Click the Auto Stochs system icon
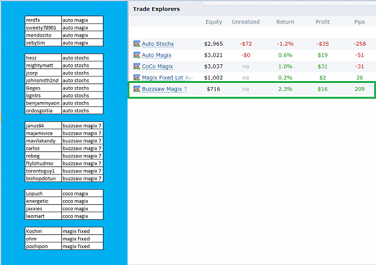Viewport: 376px width, 265px height. pyautogui.click(x=137, y=44)
